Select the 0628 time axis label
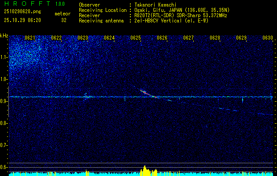The width and height of the screenshot is (277, 176). pos(215,38)
